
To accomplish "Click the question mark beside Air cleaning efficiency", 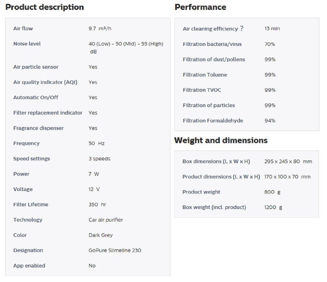I will [x=242, y=29].
